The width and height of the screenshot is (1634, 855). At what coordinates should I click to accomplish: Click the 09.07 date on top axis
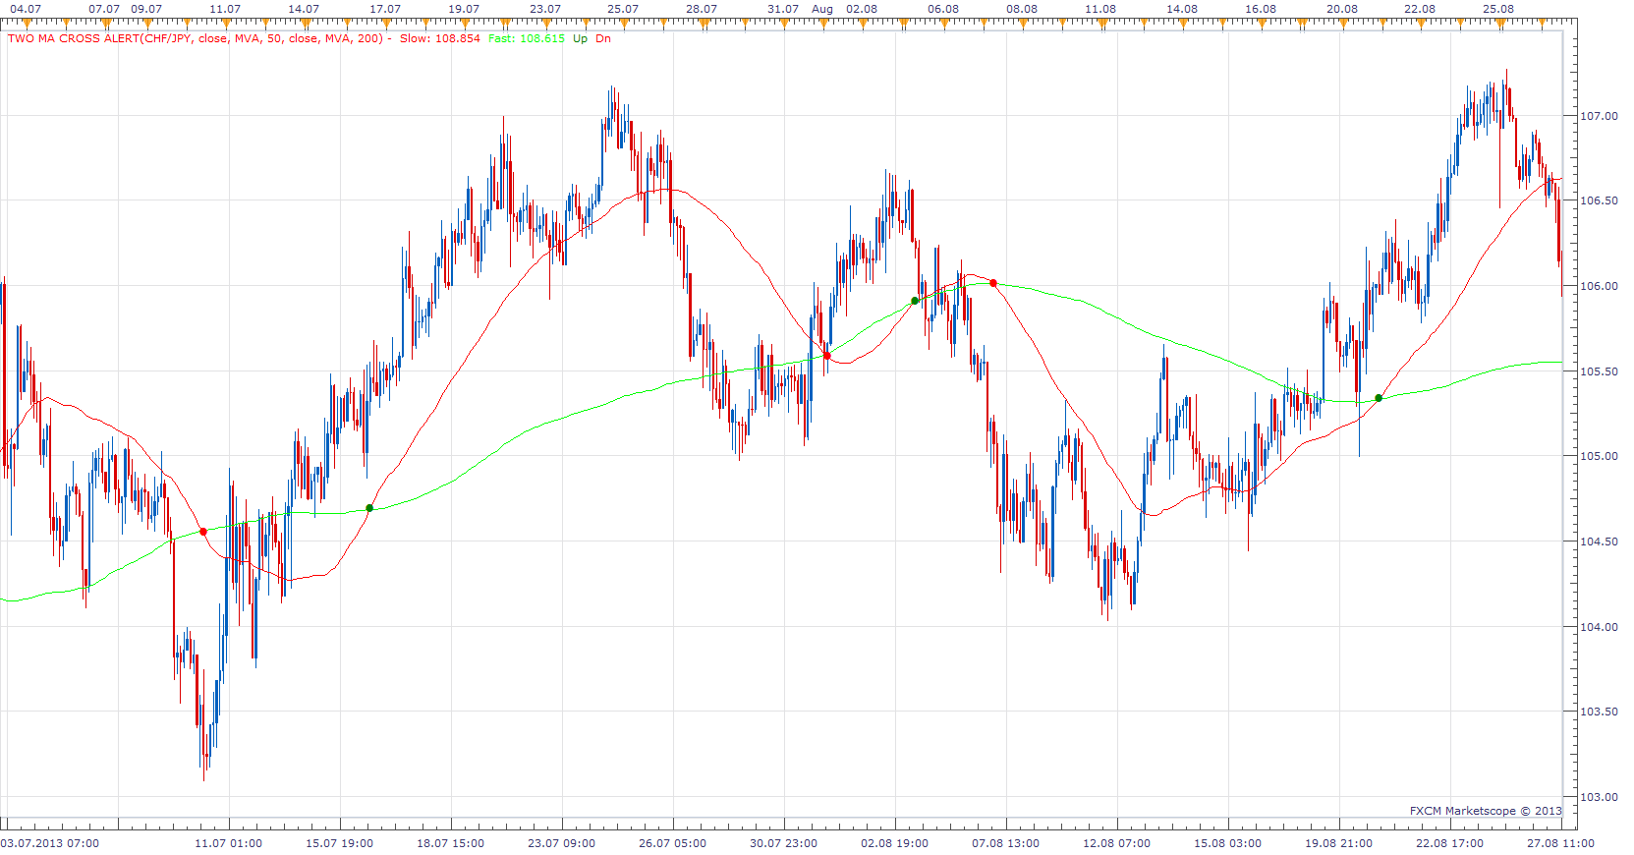click(x=146, y=9)
